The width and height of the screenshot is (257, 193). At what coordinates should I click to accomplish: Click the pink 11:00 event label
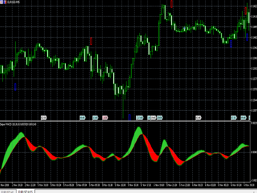point(105,117)
